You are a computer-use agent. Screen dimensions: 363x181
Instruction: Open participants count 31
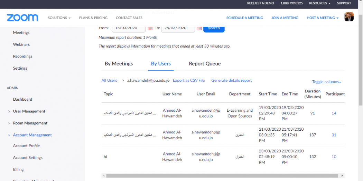(334, 135)
